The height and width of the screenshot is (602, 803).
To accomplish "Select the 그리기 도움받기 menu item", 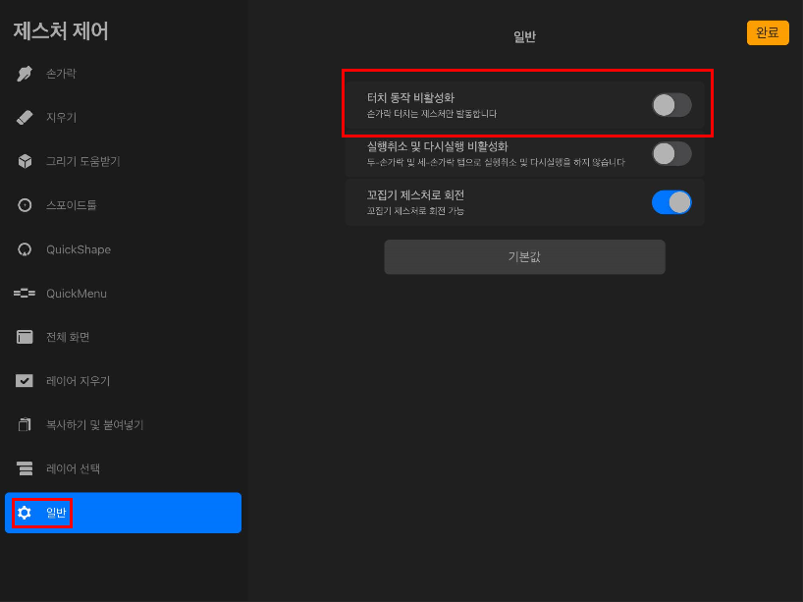I will tap(123, 161).
